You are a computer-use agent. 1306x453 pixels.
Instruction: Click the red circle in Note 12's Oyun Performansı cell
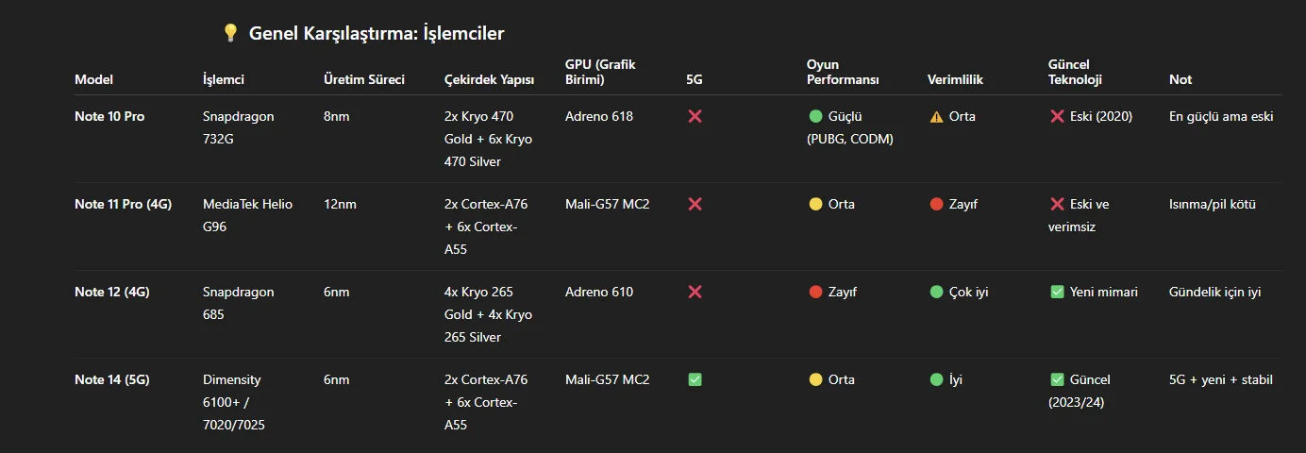point(815,292)
